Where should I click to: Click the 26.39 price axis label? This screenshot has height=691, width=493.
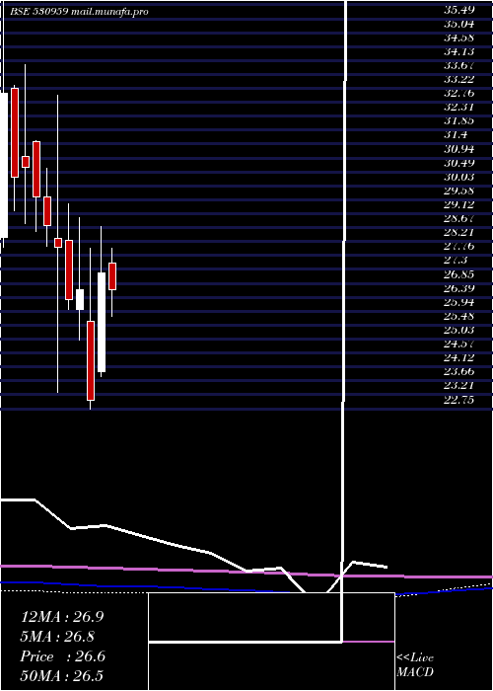click(x=458, y=288)
